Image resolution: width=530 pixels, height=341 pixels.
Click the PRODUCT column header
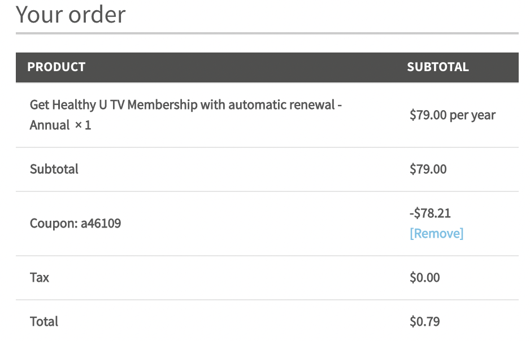[56, 67]
